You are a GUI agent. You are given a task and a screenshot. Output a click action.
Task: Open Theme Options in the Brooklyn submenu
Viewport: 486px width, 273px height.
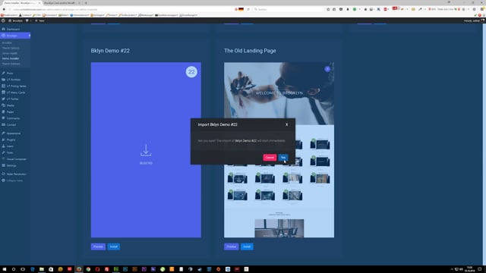[x=11, y=48]
